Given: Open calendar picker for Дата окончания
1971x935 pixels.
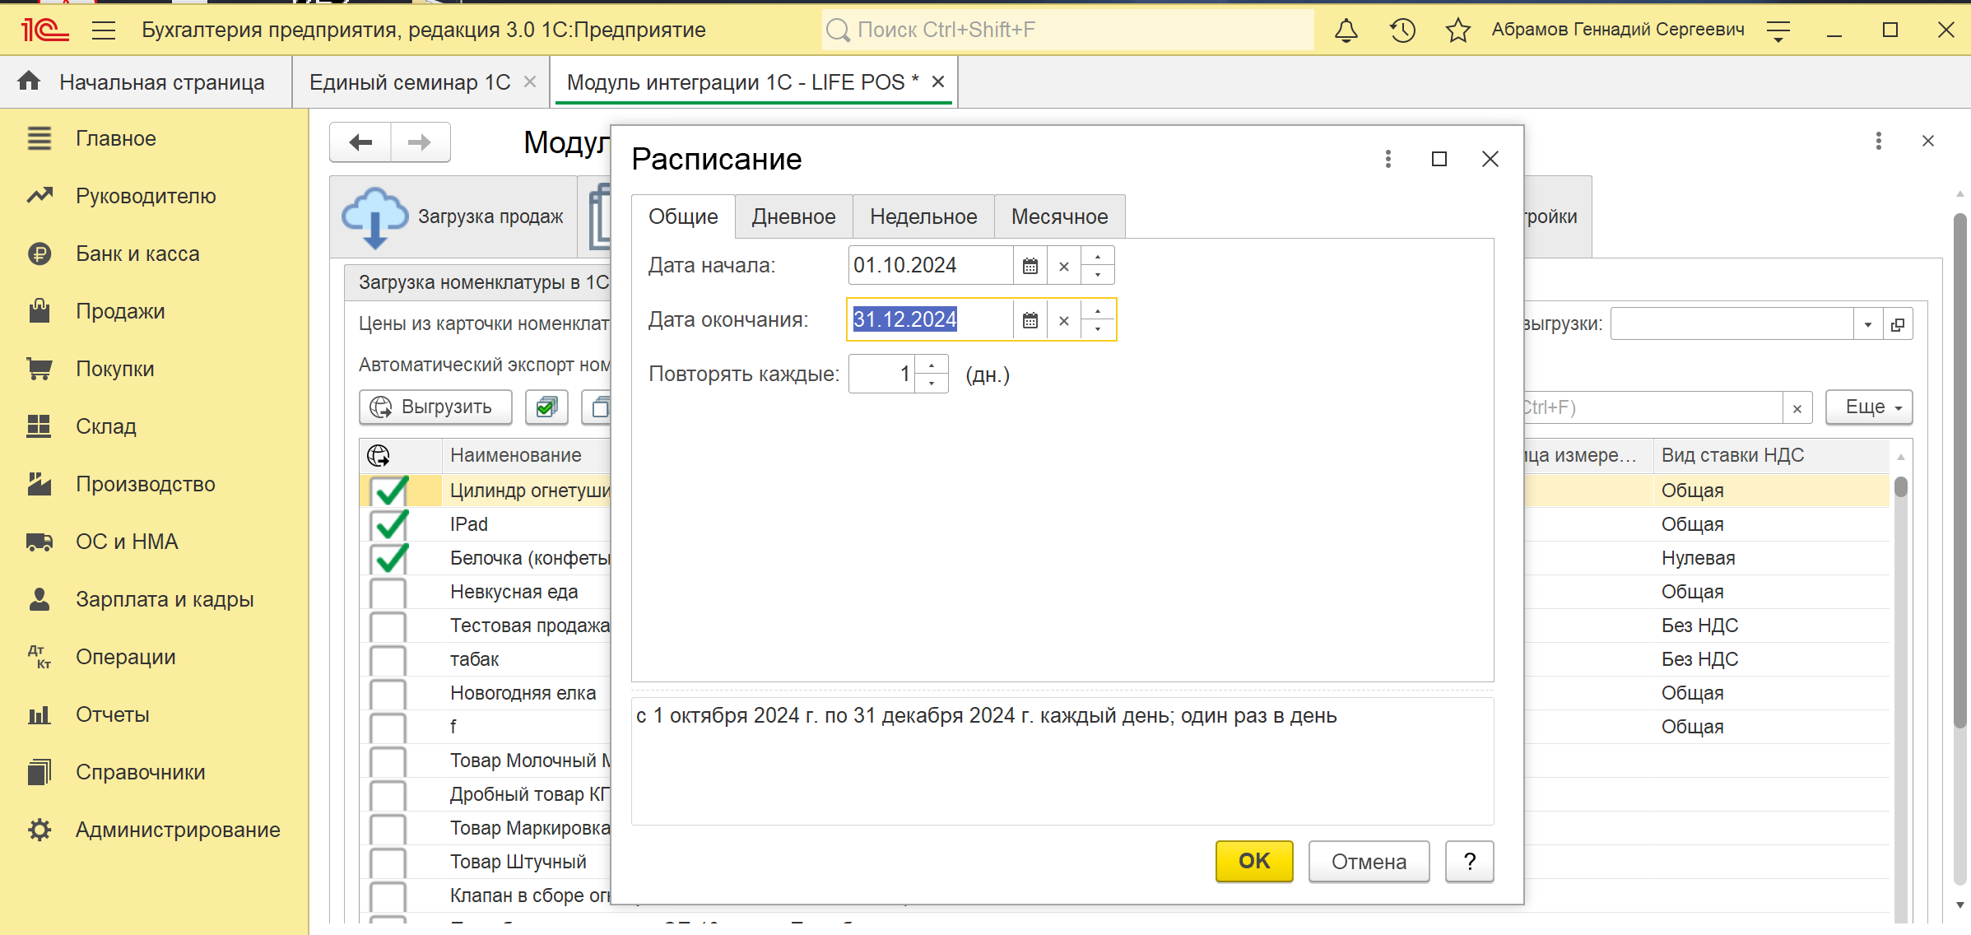Looking at the screenshot, I should point(1030,320).
